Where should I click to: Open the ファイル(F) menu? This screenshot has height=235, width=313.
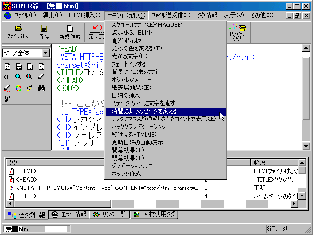click(x=25, y=15)
